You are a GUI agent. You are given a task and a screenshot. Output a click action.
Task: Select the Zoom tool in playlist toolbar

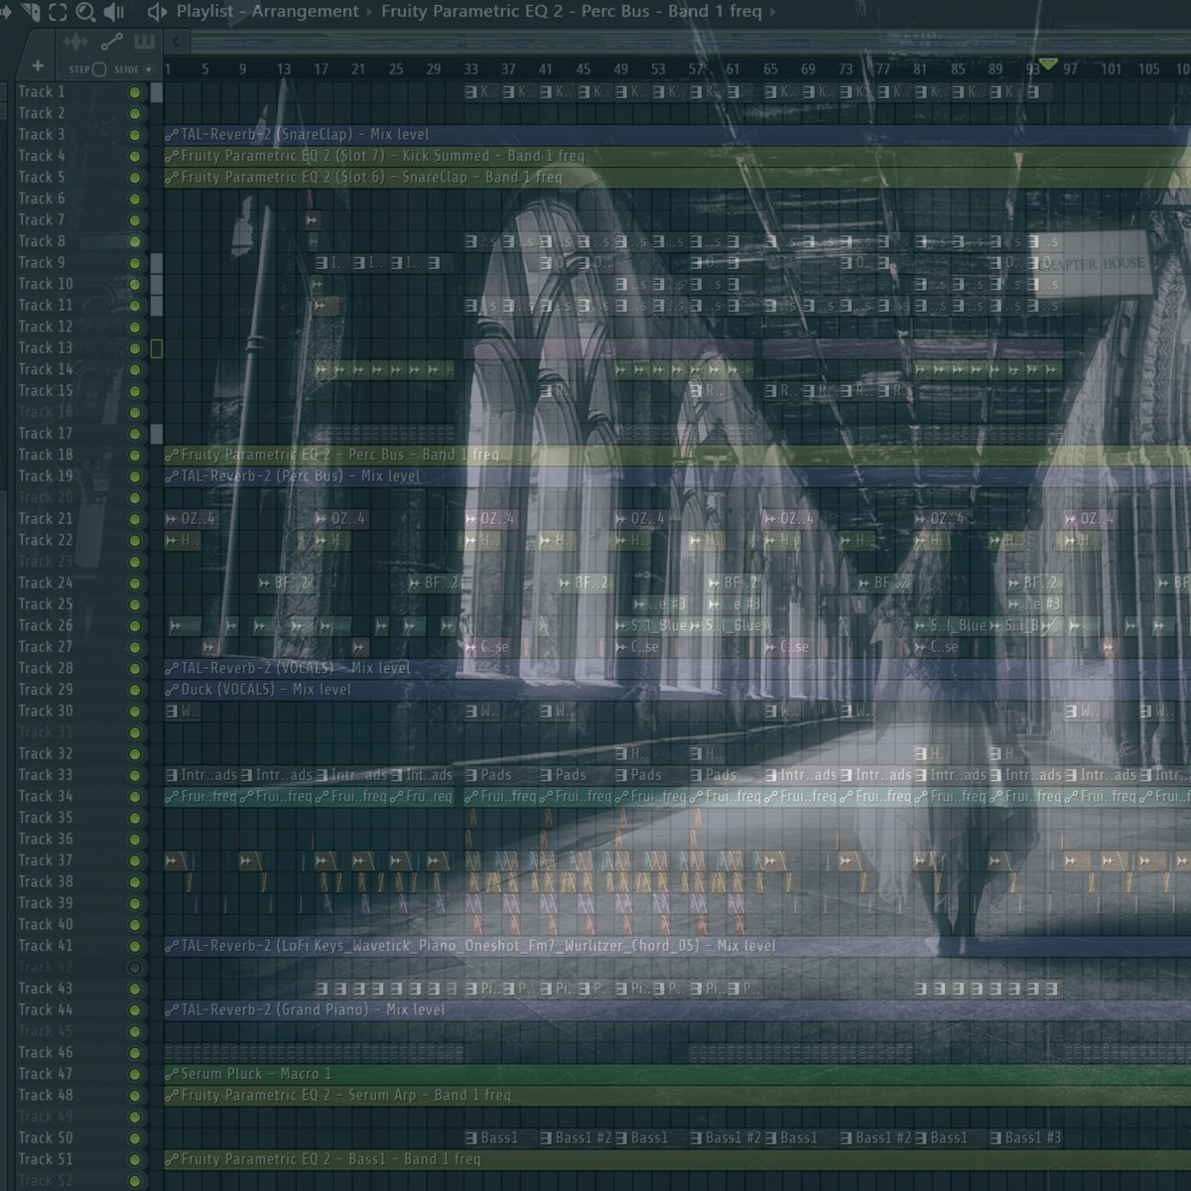coord(86,12)
